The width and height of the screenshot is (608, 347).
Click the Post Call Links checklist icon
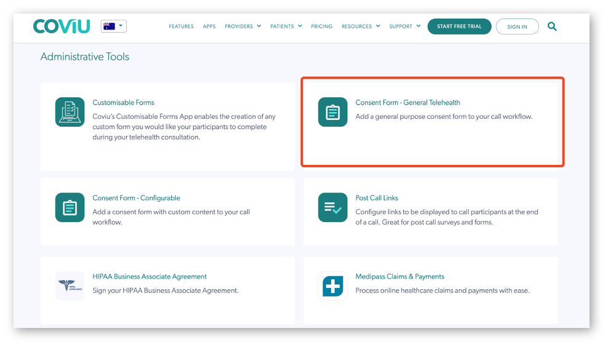coord(333,207)
